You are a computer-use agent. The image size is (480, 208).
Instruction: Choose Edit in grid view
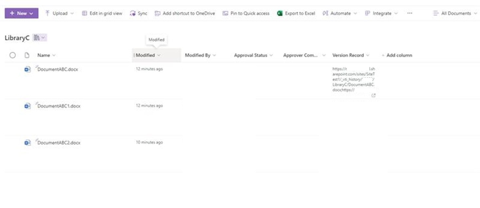(x=102, y=13)
